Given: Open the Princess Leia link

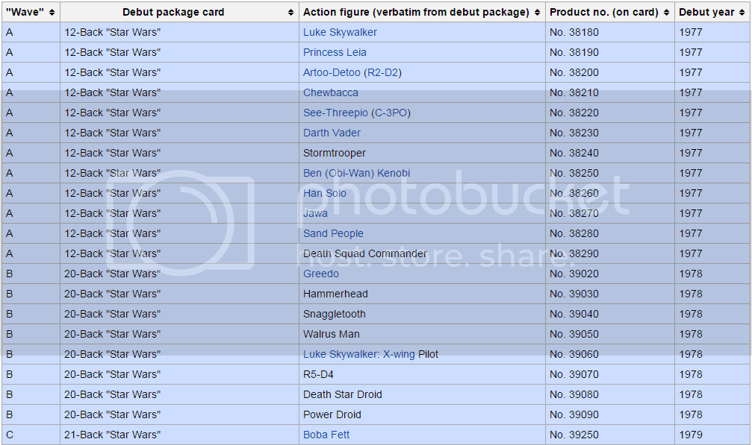Looking at the screenshot, I should coord(335,53).
